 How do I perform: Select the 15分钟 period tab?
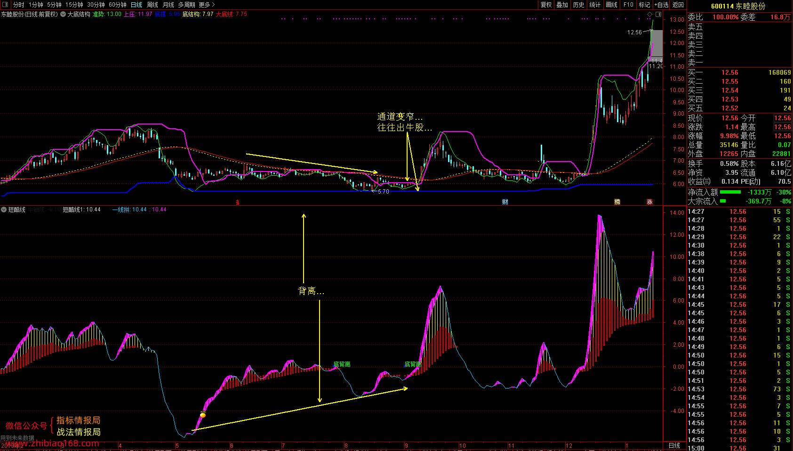[74, 5]
